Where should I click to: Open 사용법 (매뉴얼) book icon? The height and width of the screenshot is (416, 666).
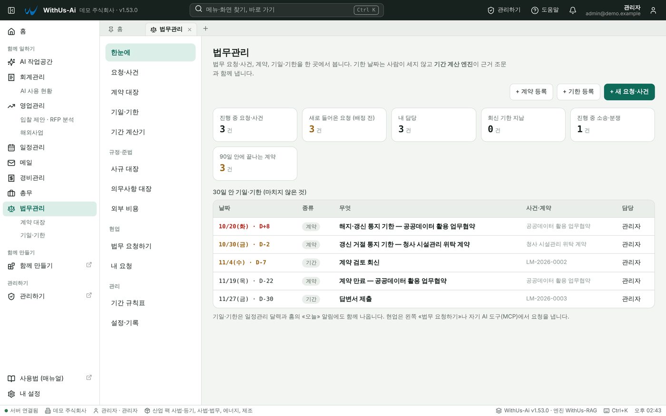coord(11,378)
